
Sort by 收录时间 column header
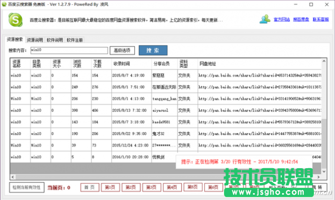(x=132, y=64)
